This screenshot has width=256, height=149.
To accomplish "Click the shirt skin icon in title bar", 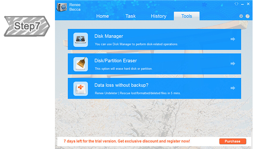I will tap(236, 4).
